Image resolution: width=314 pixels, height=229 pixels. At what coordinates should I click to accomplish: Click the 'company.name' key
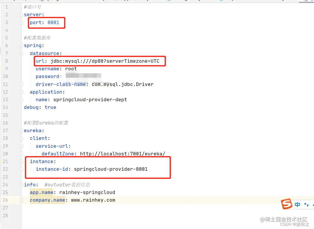tap(47, 200)
